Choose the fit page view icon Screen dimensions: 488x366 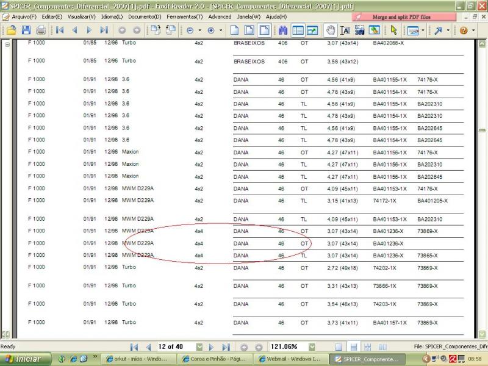point(249,30)
